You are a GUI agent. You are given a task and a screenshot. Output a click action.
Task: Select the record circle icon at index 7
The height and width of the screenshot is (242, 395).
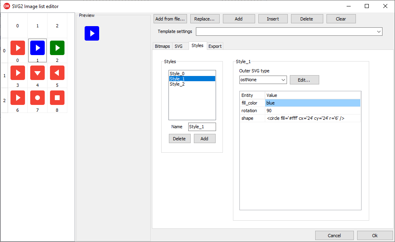pyautogui.click(x=37, y=98)
